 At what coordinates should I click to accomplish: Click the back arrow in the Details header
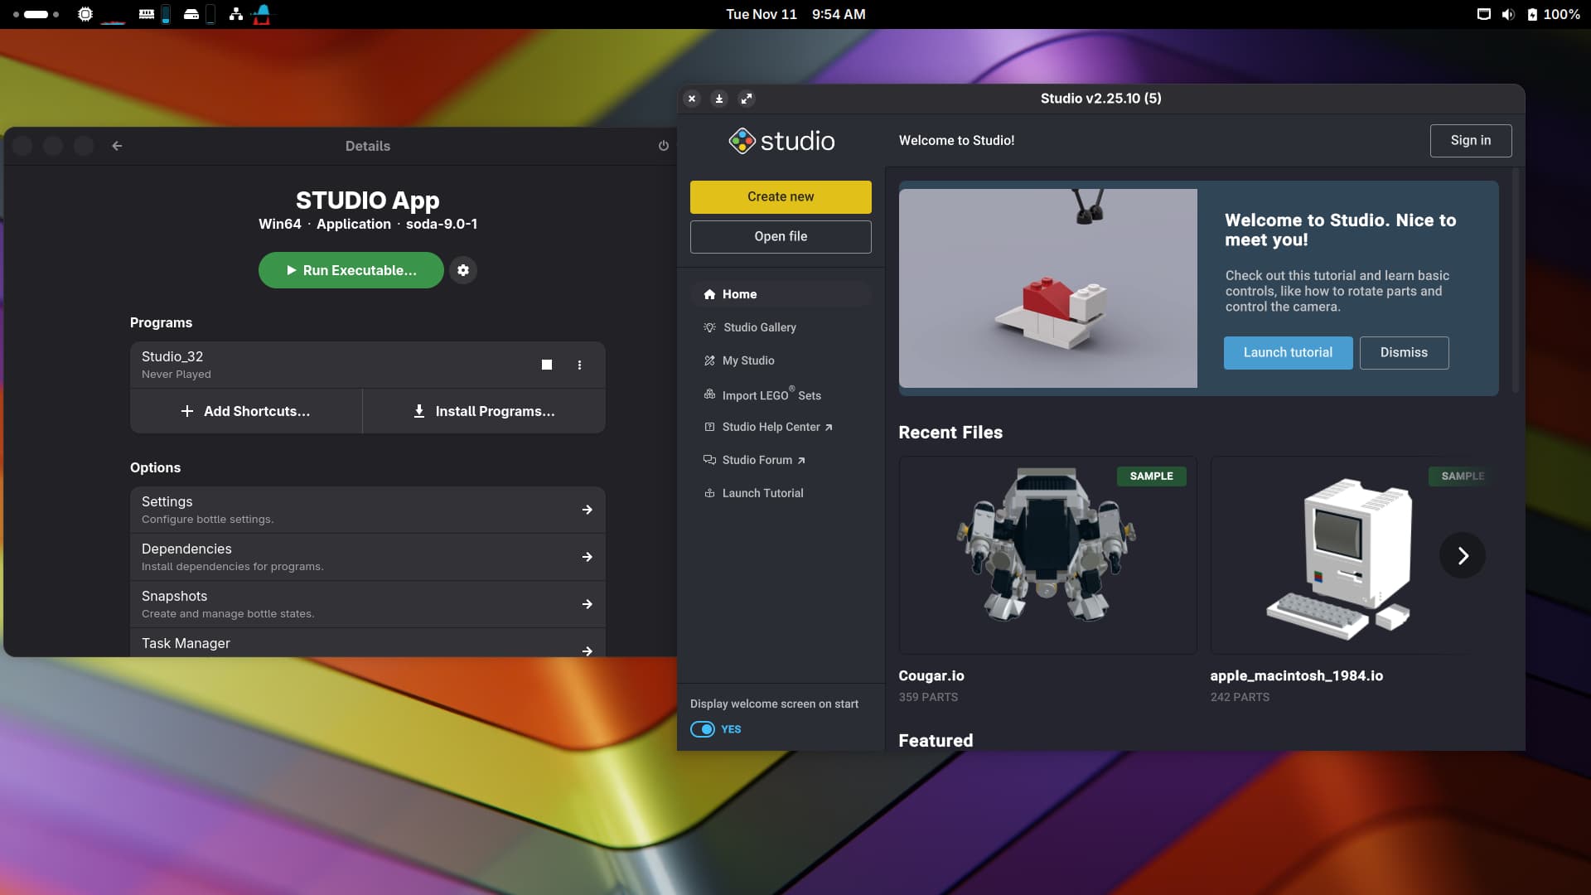coord(117,146)
